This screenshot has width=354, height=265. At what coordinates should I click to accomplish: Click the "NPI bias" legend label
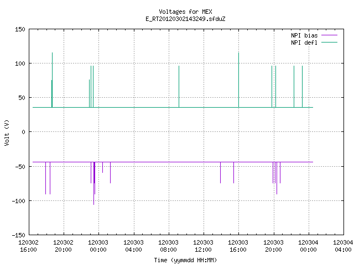click(x=304, y=35)
